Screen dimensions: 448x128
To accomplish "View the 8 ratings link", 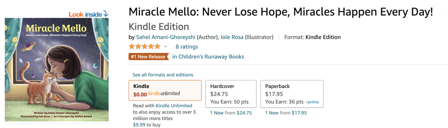I will pyautogui.click(x=187, y=47).
